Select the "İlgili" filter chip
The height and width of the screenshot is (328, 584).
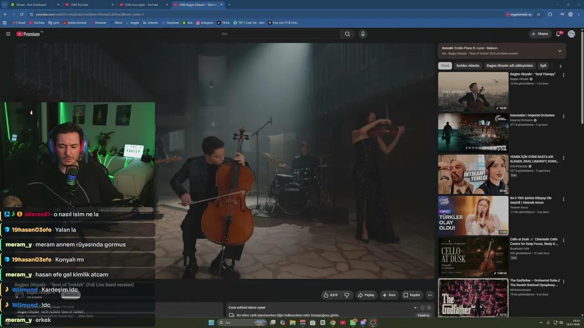543,66
